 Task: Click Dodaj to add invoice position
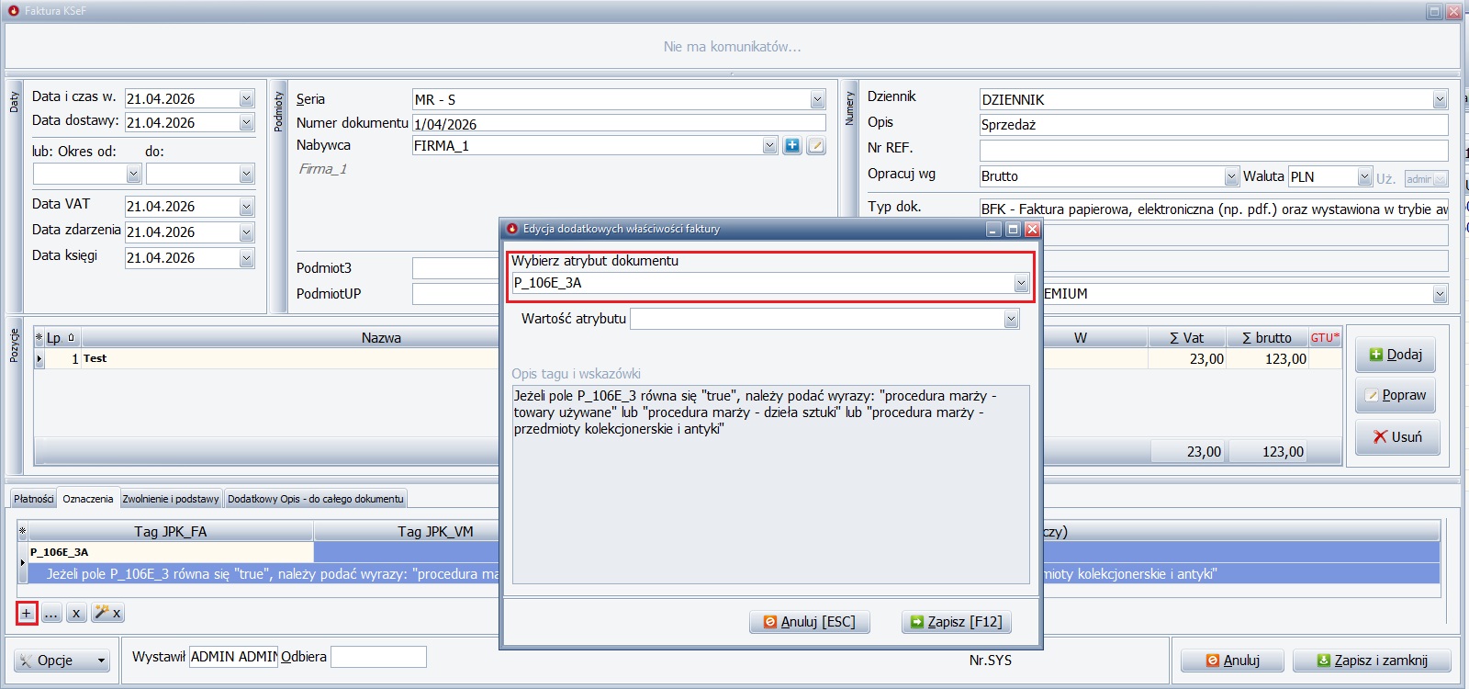click(x=1395, y=355)
